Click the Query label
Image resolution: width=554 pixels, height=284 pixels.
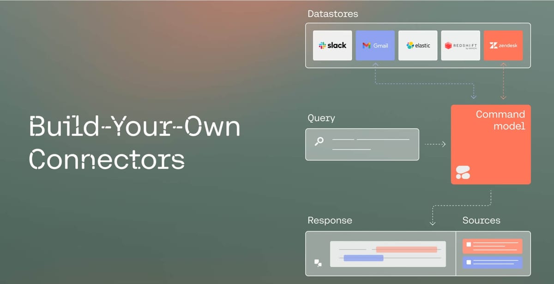click(321, 118)
